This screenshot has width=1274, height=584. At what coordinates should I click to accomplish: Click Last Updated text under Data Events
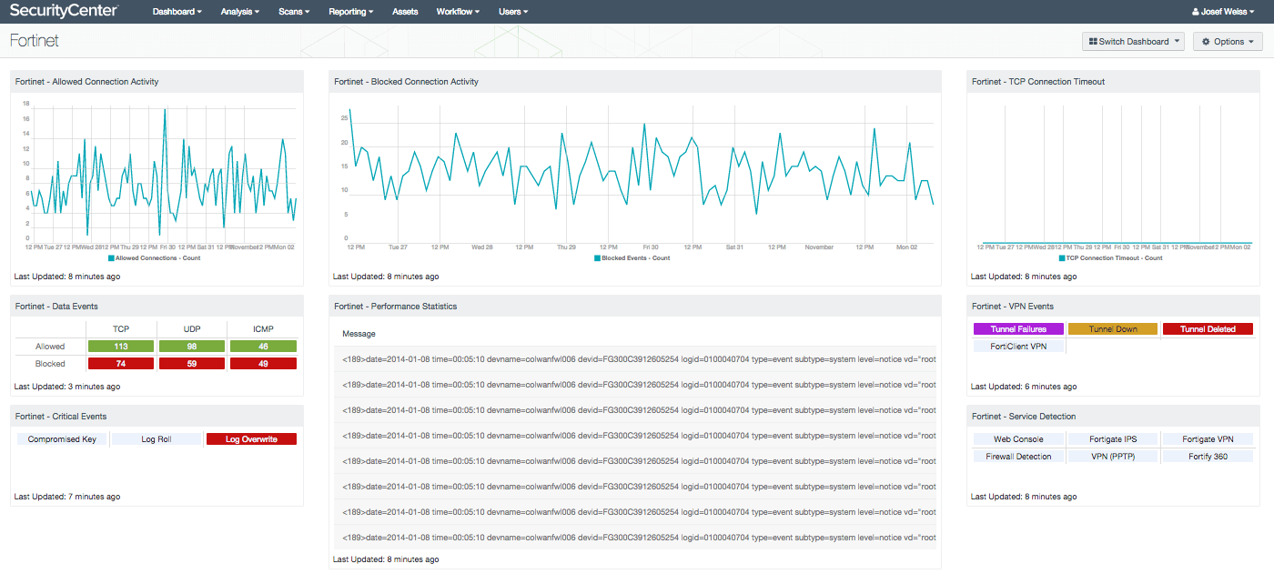point(67,387)
